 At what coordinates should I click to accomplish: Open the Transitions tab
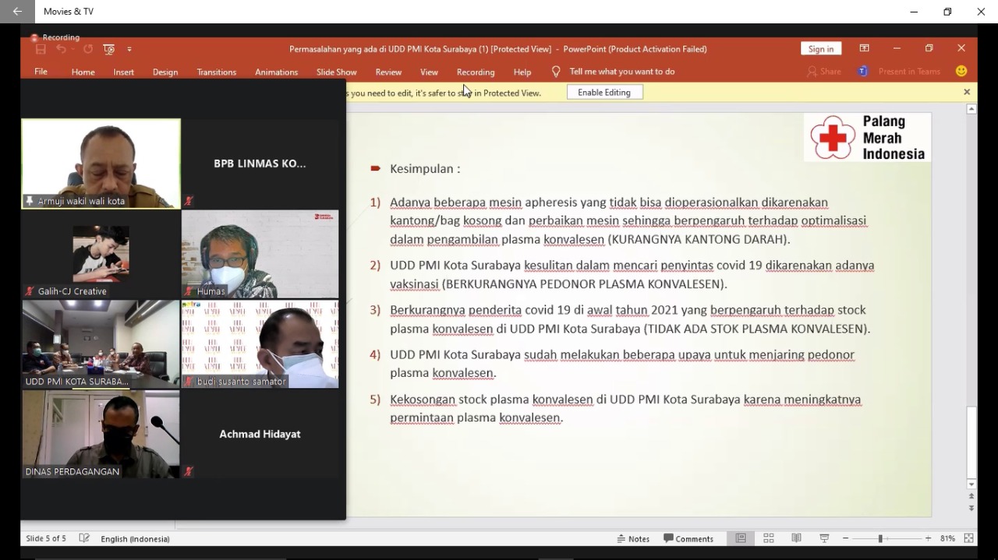(216, 72)
